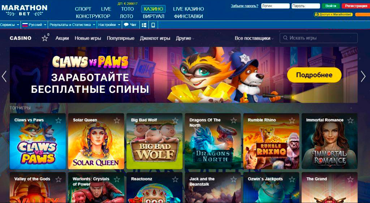Go to the previous banner slide arrow

pyautogui.click(x=4, y=76)
